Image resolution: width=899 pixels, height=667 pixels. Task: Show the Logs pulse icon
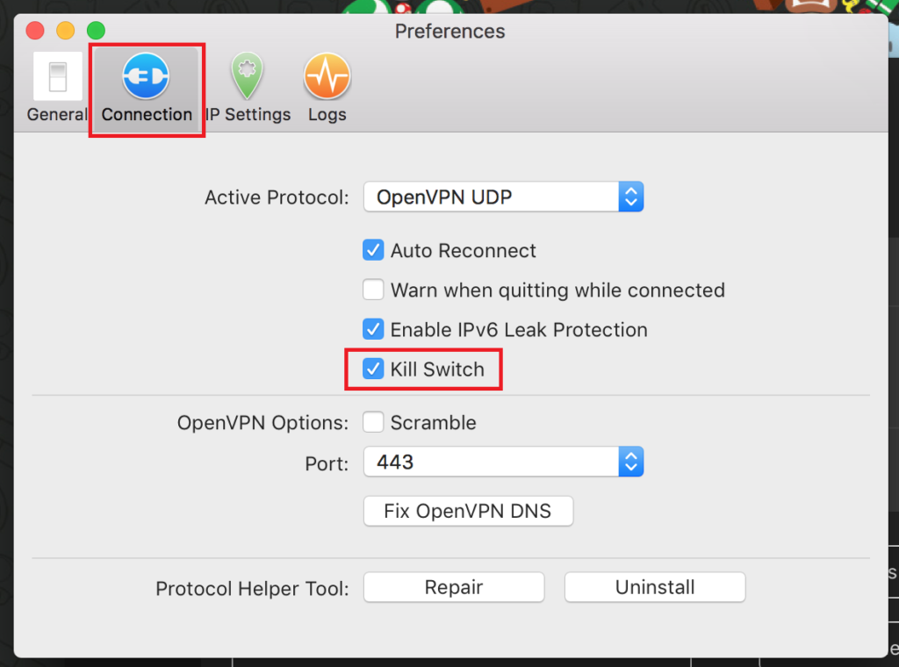327,75
